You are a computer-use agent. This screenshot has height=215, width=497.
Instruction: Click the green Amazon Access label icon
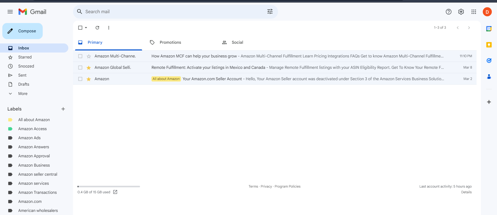pos(10,129)
